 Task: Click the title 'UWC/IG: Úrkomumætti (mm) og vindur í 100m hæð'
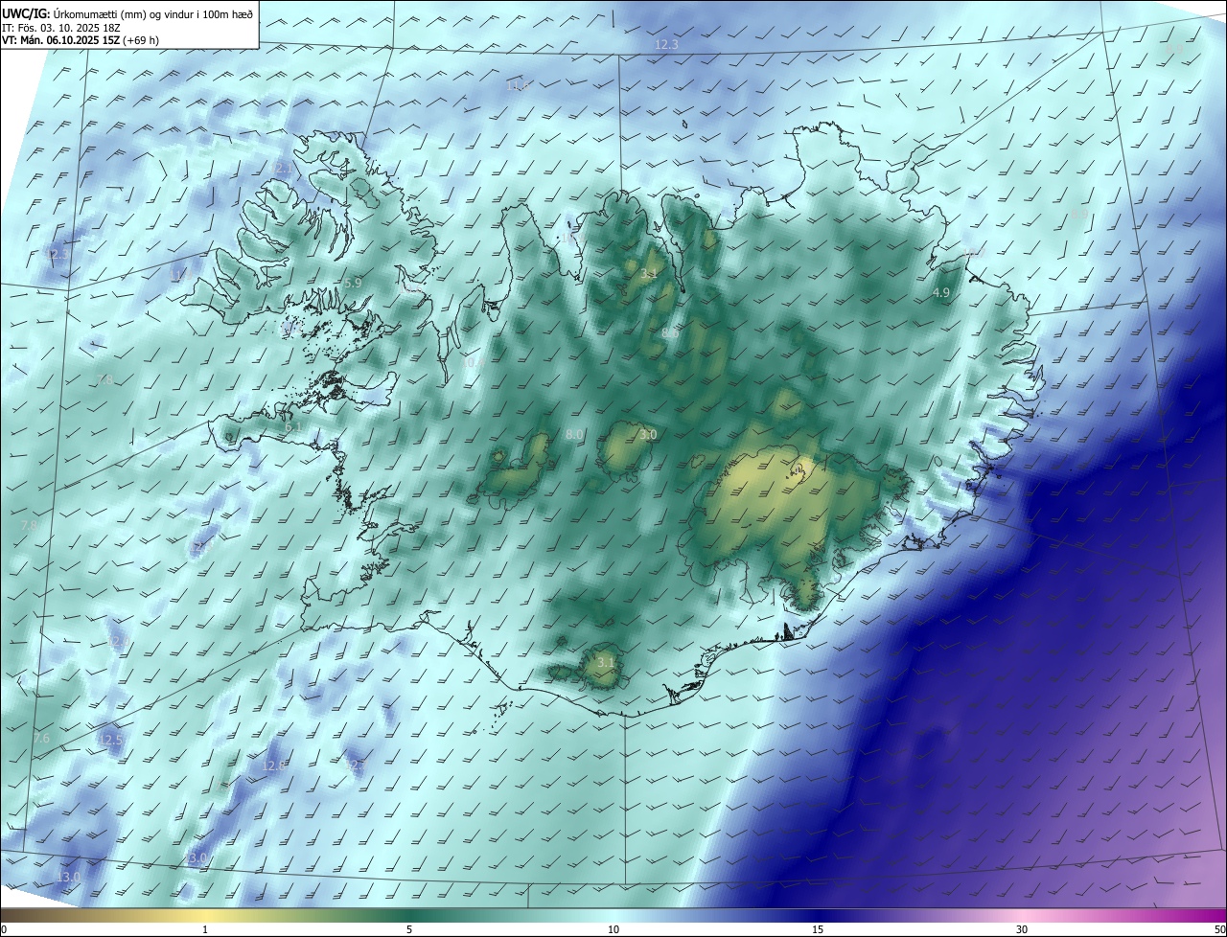[129, 12]
